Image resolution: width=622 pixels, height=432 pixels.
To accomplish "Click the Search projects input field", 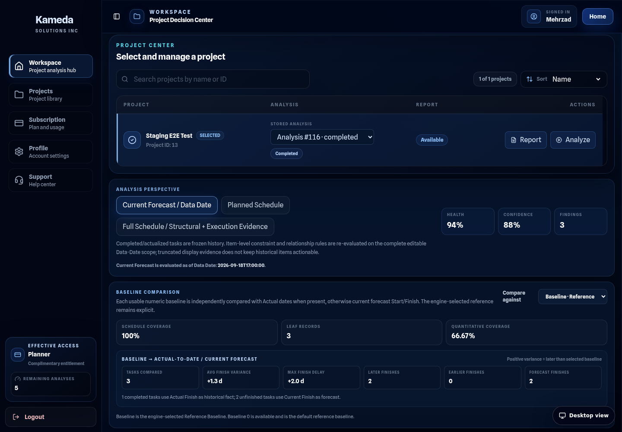I will (213, 79).
